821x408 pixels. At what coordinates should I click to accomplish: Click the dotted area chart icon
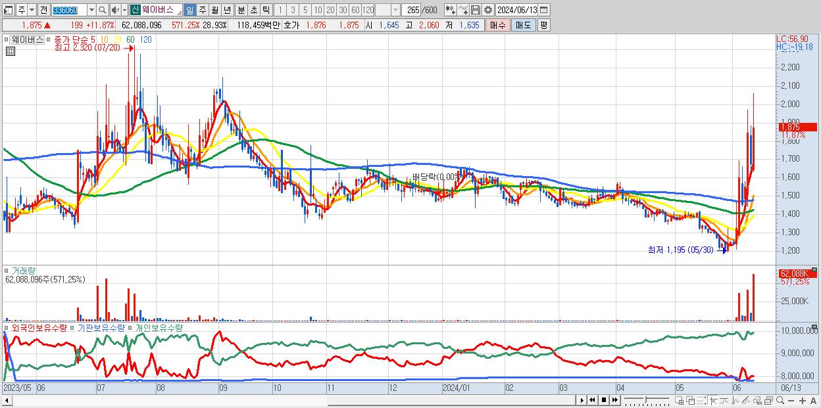point(701,400)
